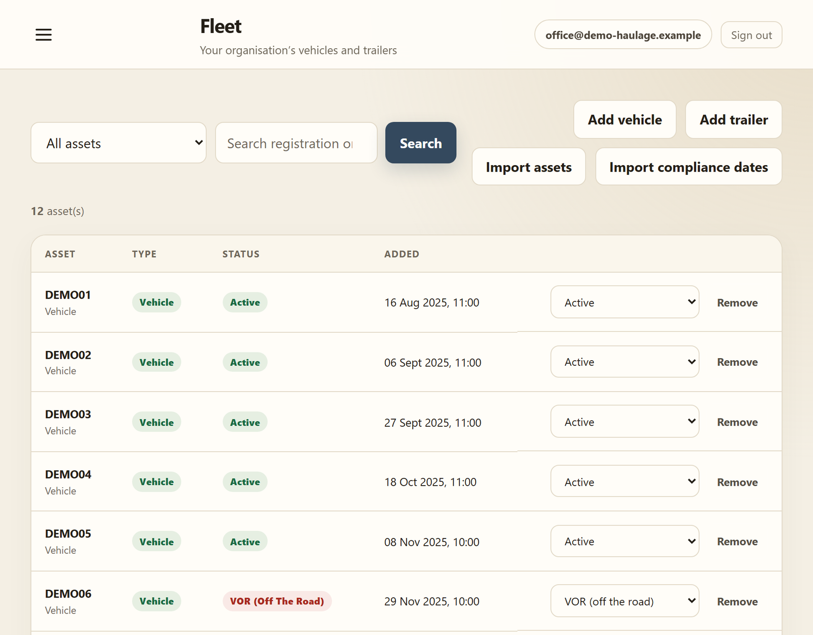Screen dimensions: 813x635
Task: Click the ASSET column header
Action: pyautogui.click(x=60, y=254)
